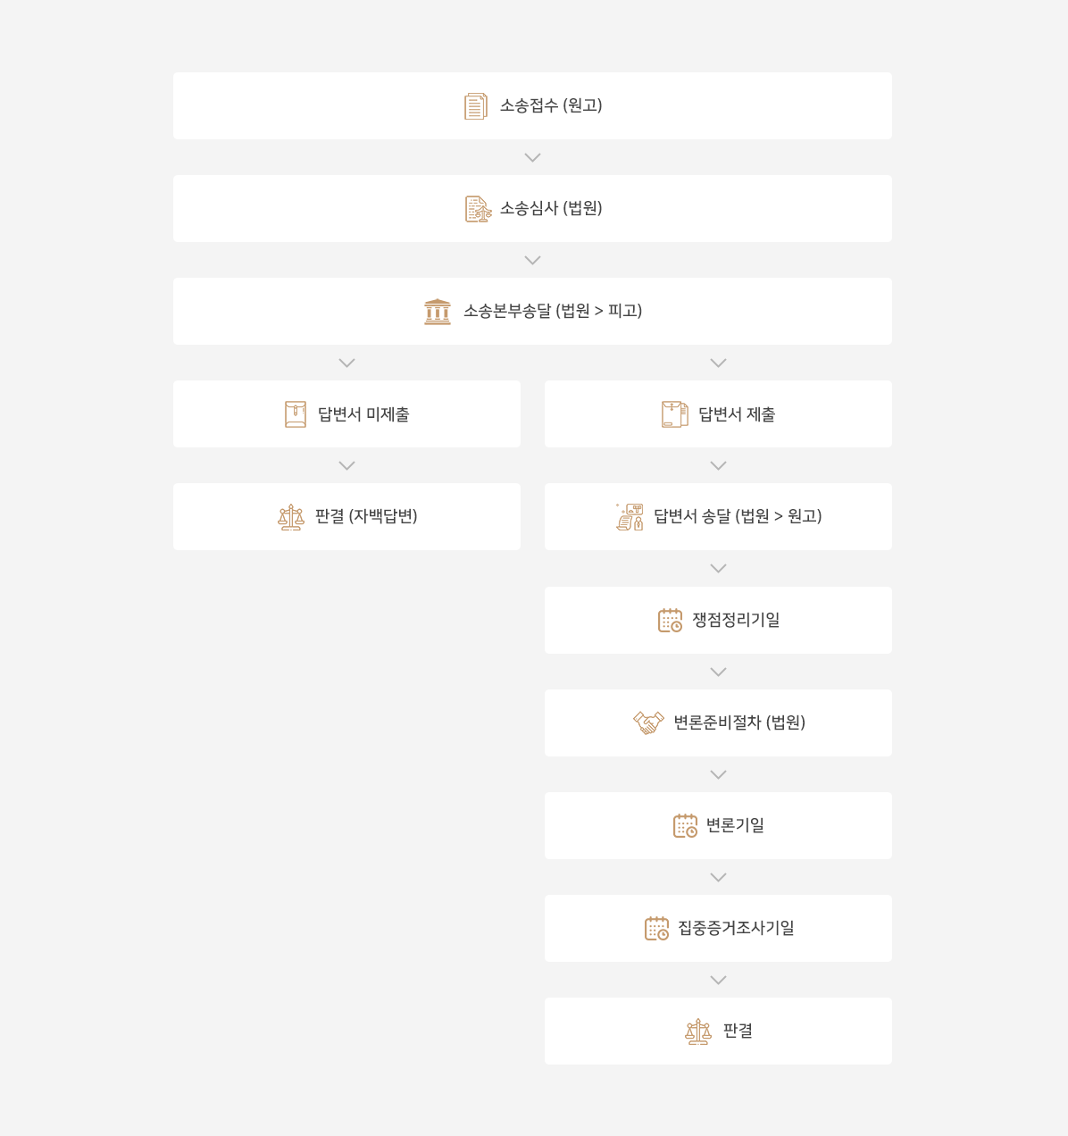Click the review document icon beside 소송심사 (법원)
This screenshot has height=1136, width=1068.
[x=479, y=209]
